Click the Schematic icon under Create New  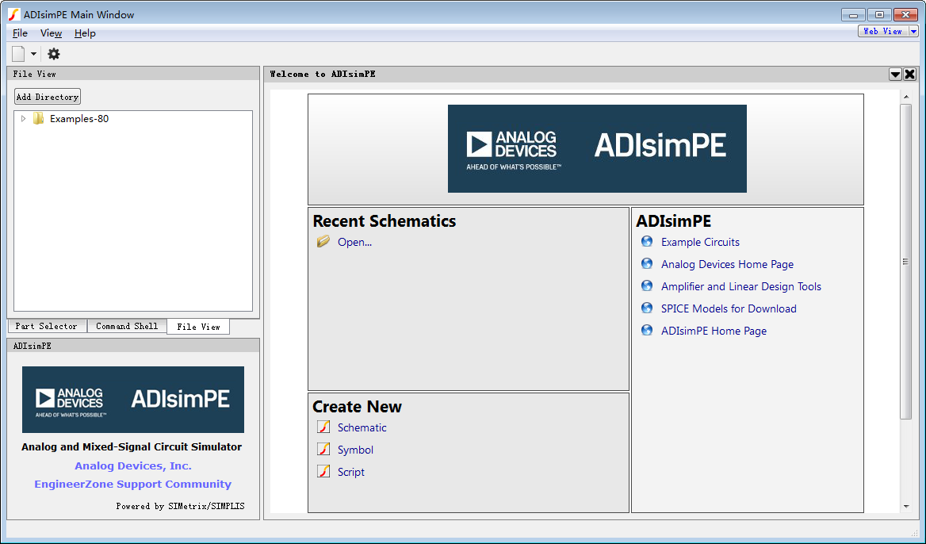click(x=323, y=427)
